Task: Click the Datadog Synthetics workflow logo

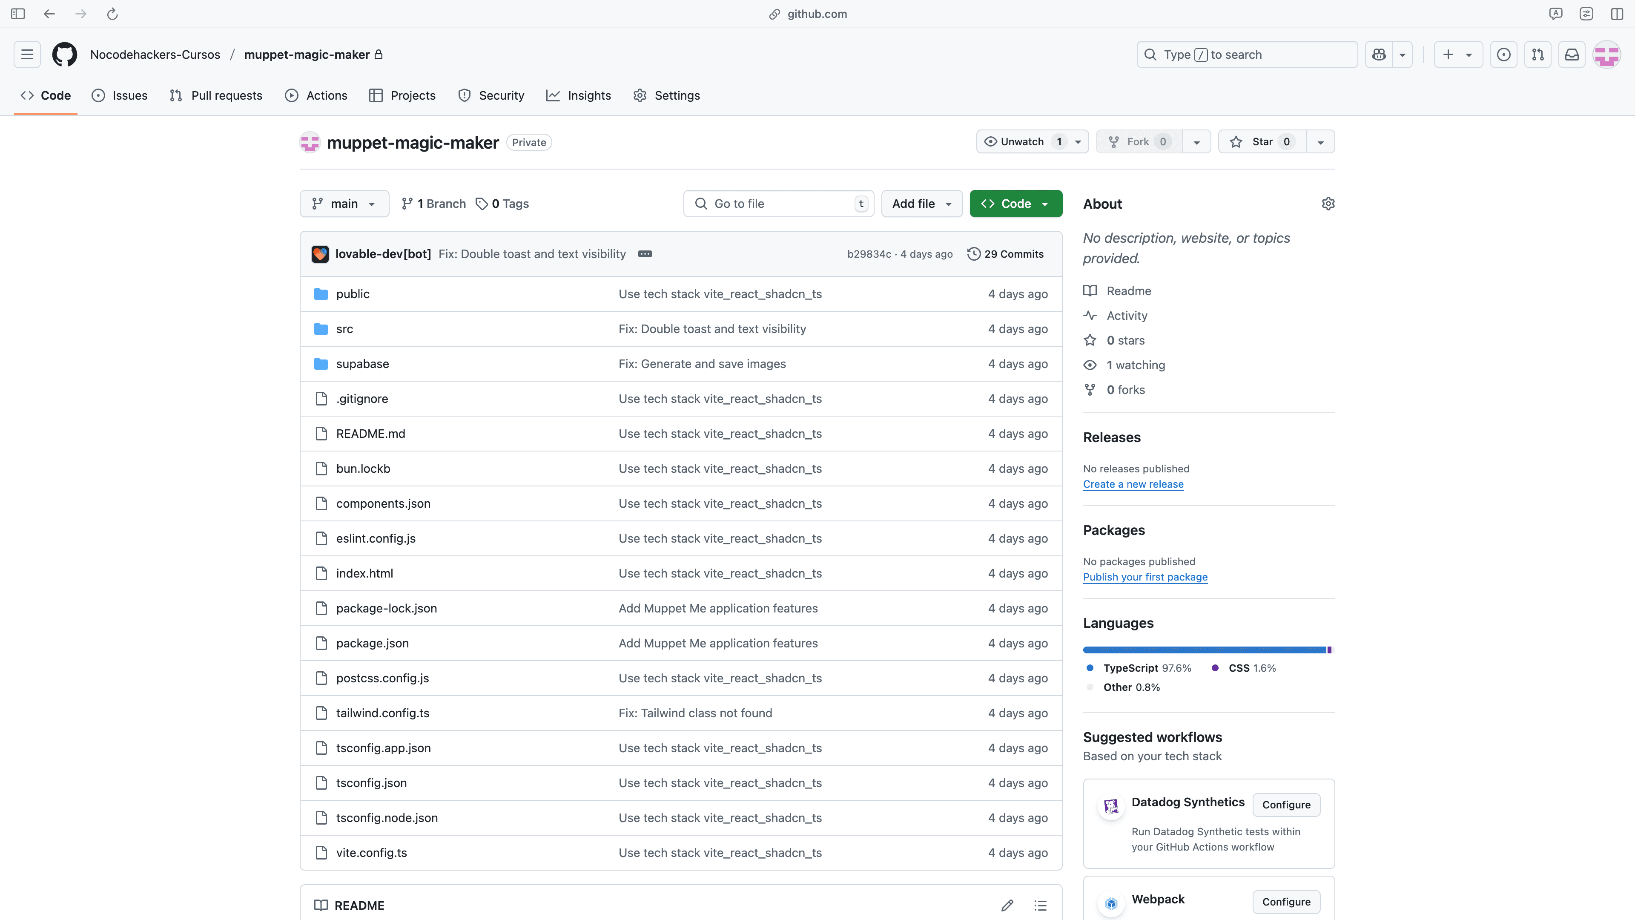Action: [1111, 806]
